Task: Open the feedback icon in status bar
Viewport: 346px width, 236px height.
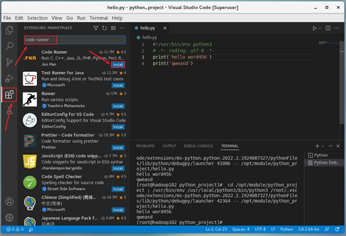Action: (x=327, y=229)
